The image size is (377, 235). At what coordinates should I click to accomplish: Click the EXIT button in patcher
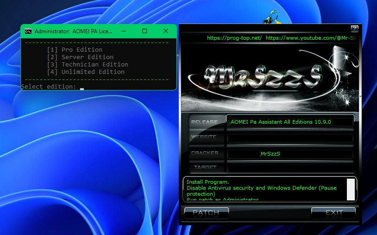(x=333, y=213)
